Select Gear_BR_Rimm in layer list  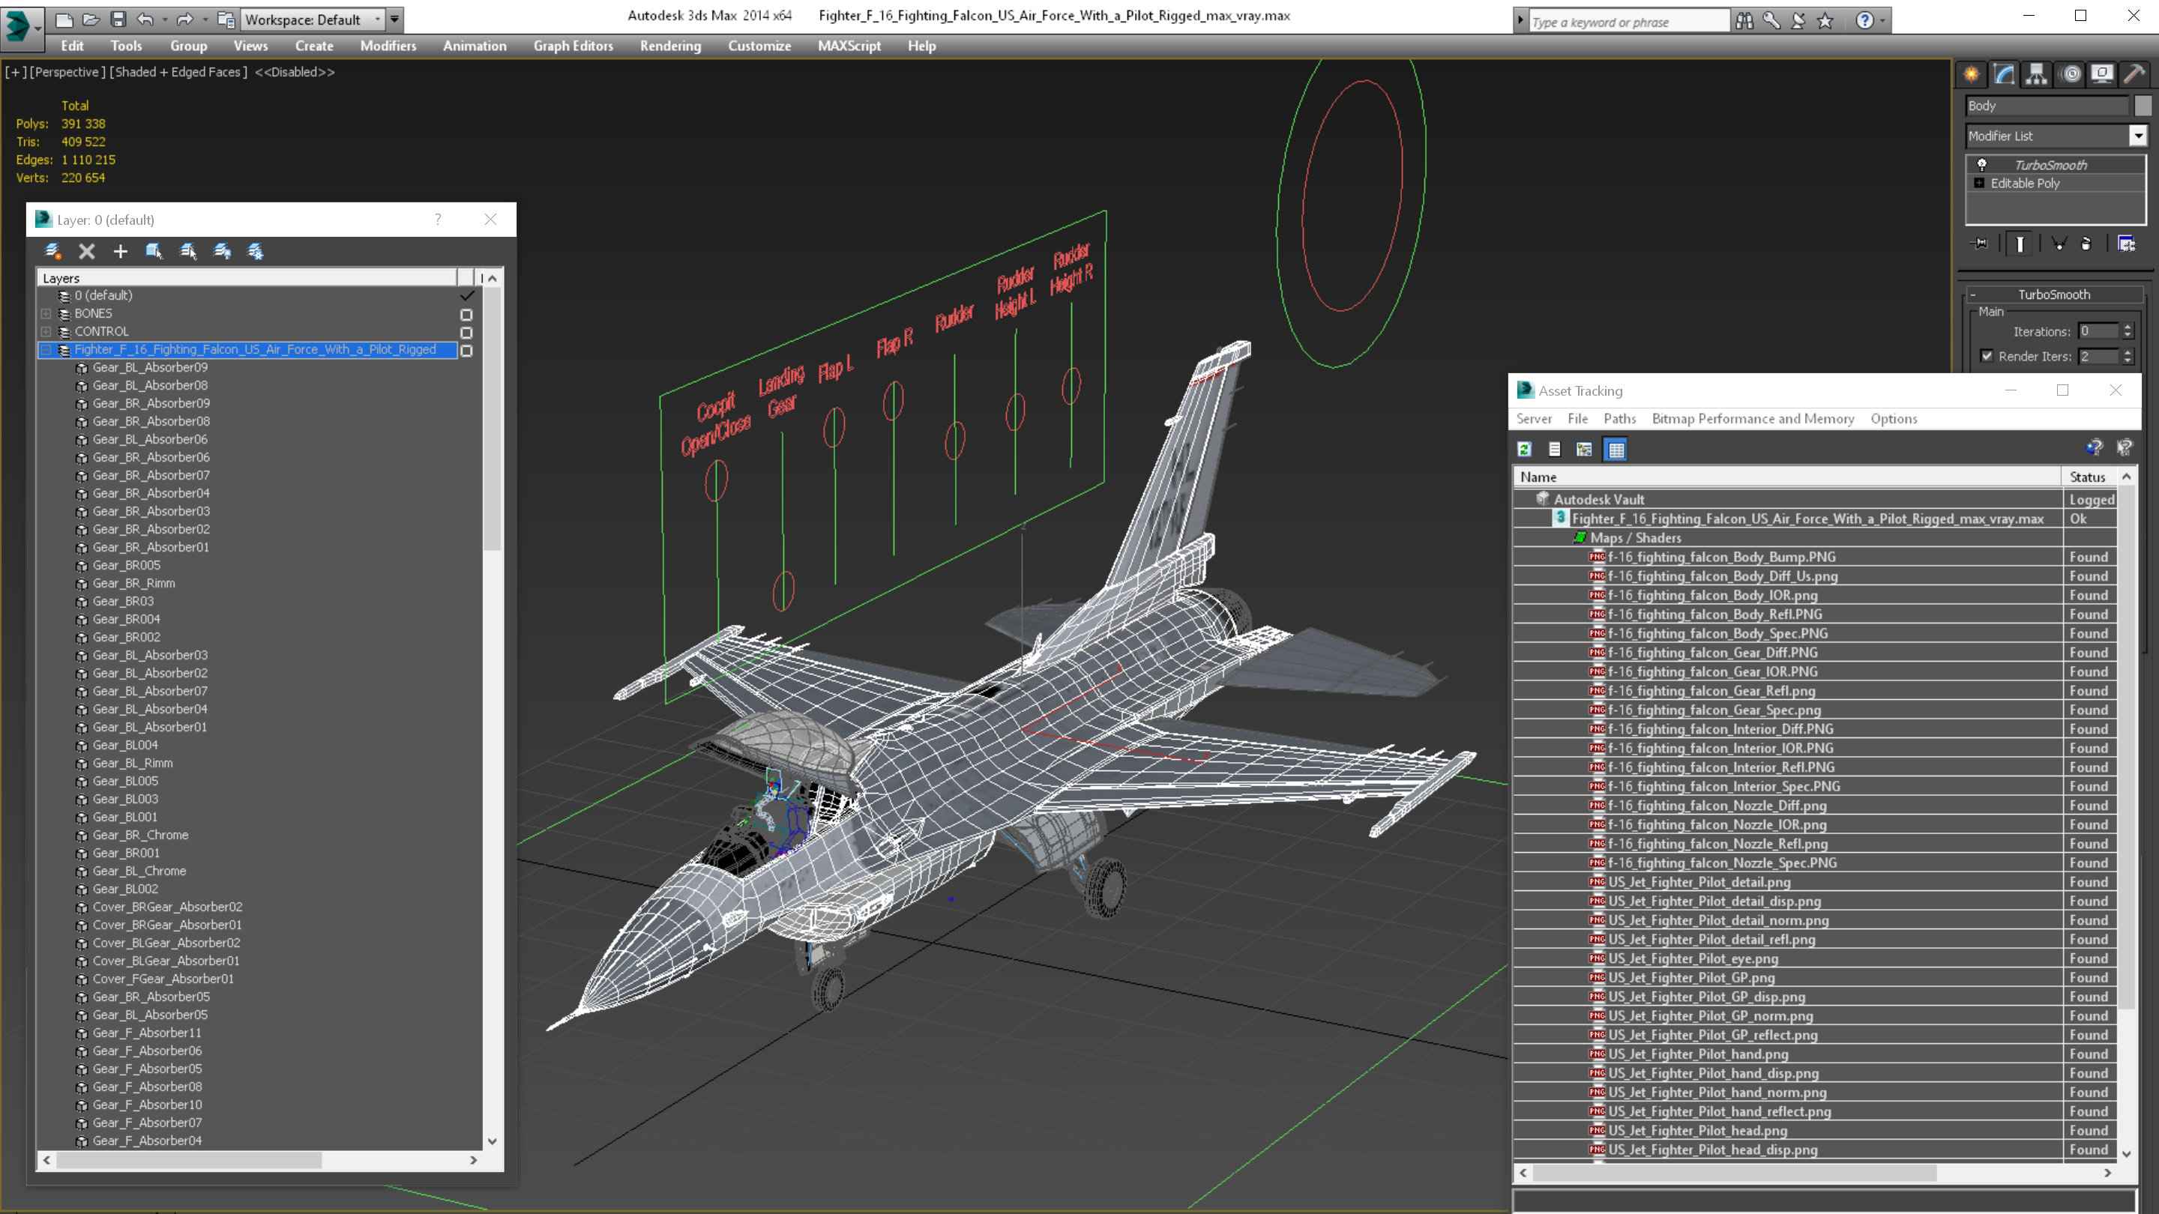[134, 583]
